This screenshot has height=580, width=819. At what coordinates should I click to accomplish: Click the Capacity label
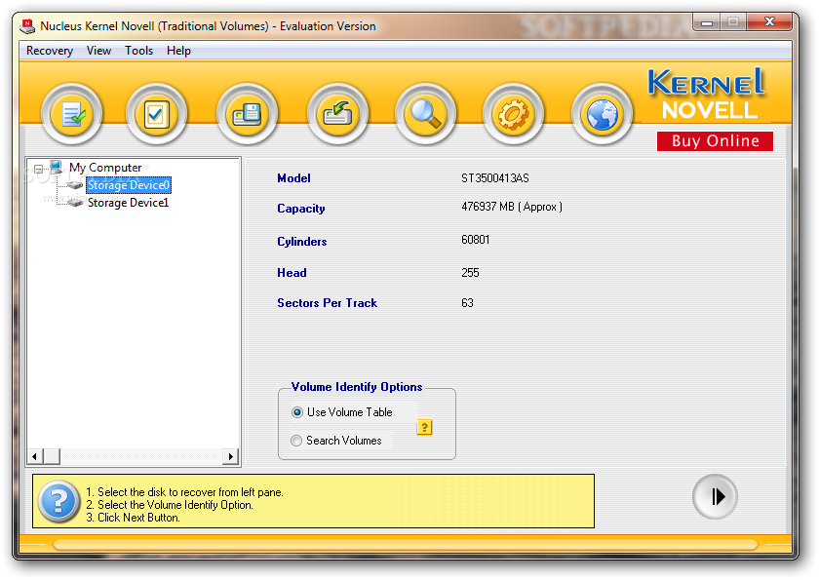point(301,209)
